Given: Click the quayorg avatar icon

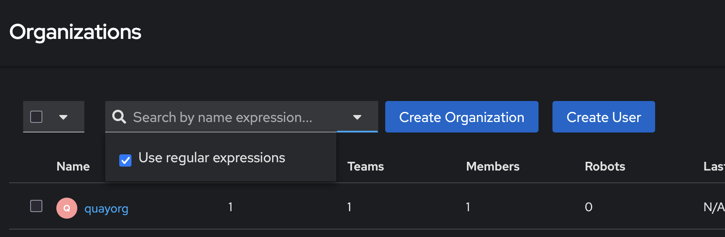Looking at the screenshot, I should click(67, 208).
